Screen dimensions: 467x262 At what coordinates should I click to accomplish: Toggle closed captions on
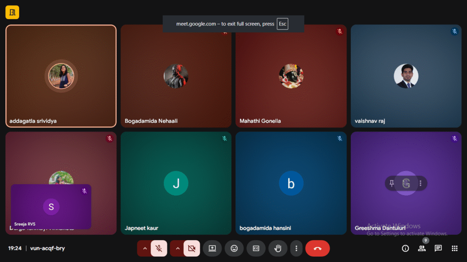(x=256, y=248)
